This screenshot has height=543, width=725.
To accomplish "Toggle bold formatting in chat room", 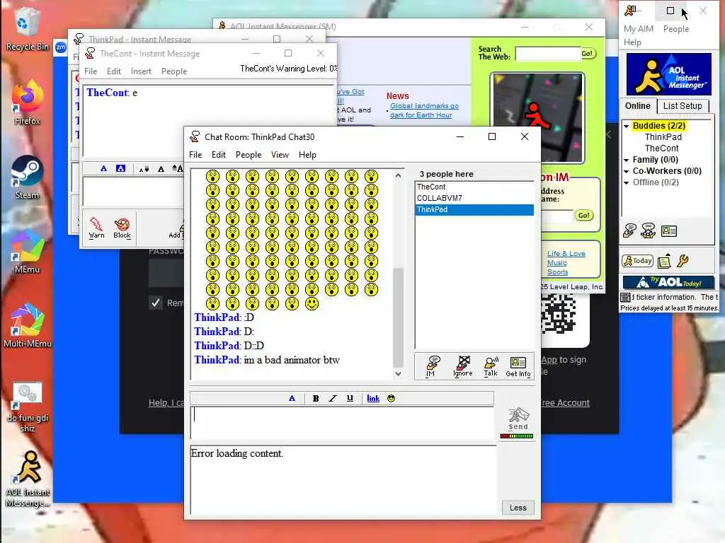I will [315, 398].
